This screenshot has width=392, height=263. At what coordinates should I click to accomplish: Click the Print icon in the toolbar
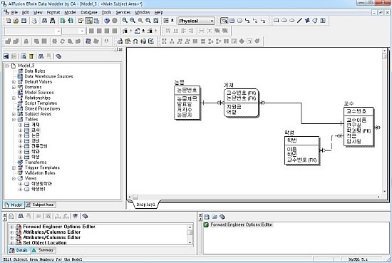click(x=34, y=21)
